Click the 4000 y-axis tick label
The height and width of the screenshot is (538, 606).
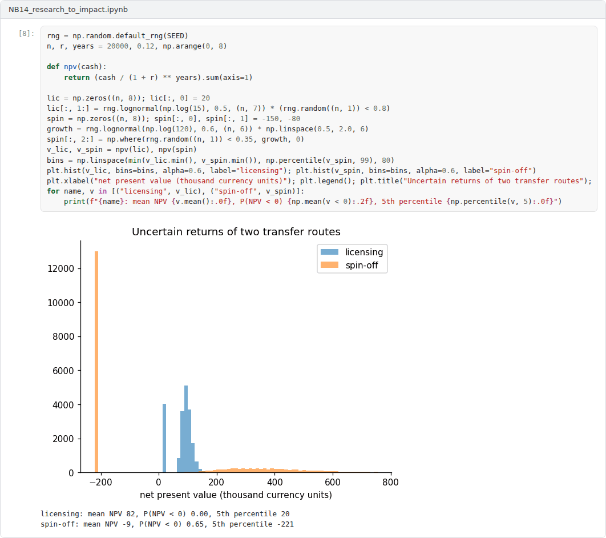[63, 405]
